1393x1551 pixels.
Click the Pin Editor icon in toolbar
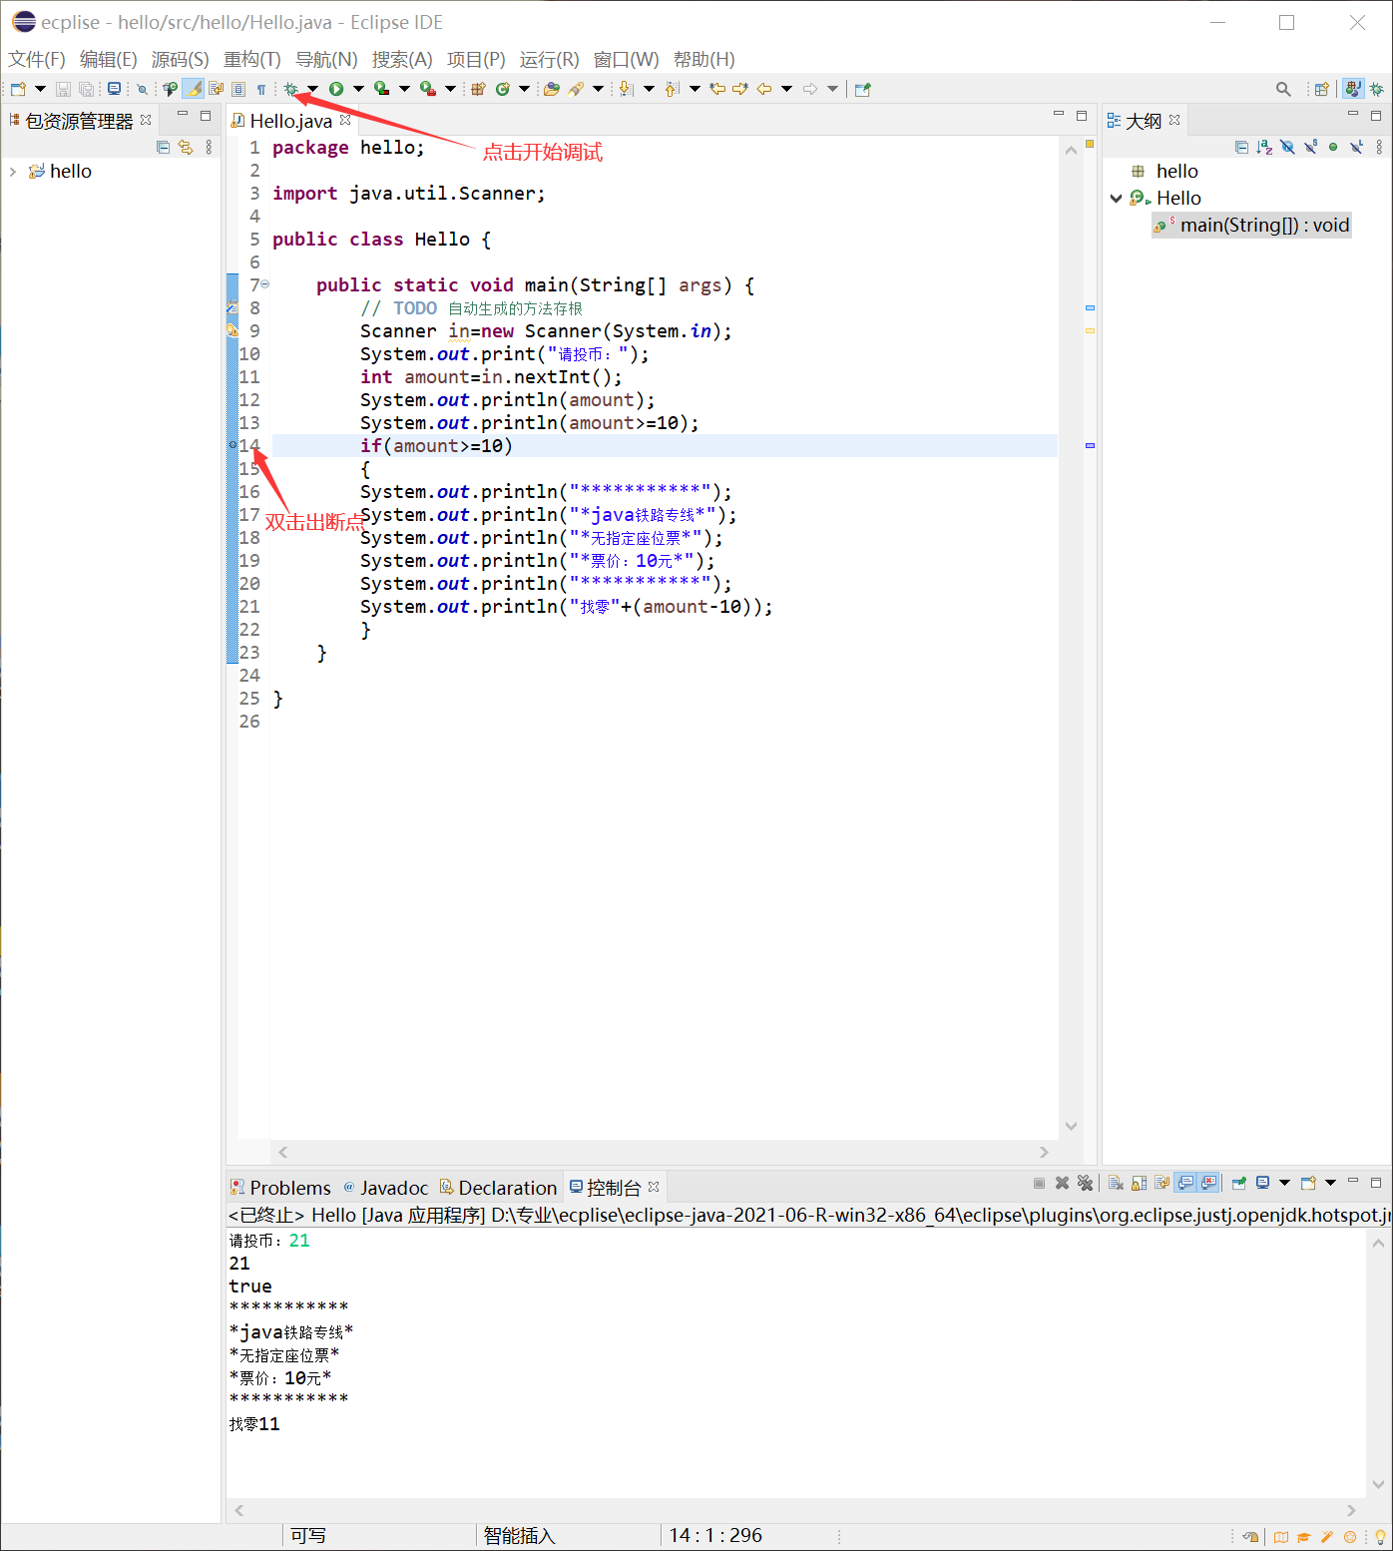(x=862, y=89)
